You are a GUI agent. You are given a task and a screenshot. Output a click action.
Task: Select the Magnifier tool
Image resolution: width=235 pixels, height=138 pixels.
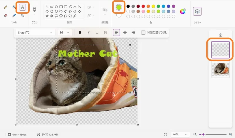[23, 16]
